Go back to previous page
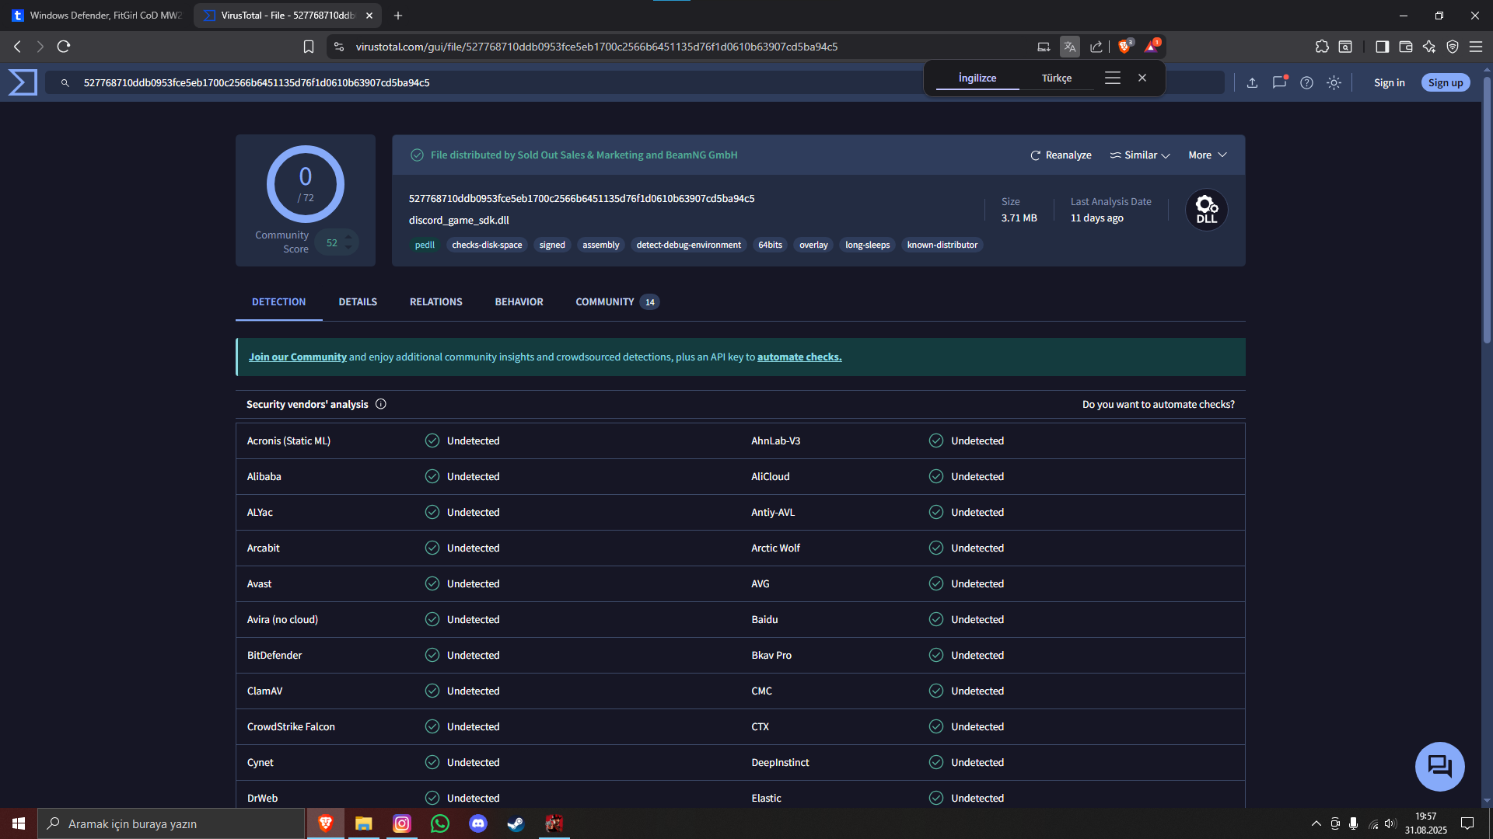Screen dimensions: 1493x839 (17, 47)
